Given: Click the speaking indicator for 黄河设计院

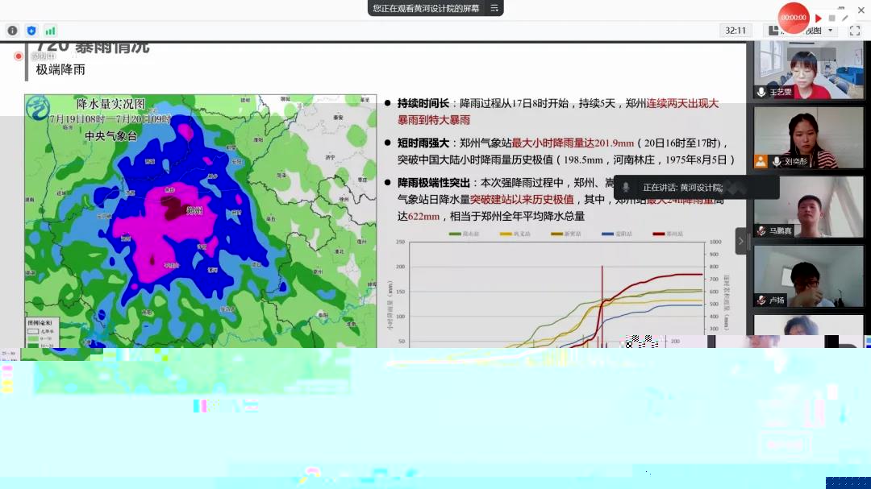Looking at the screenshot, I should point(696,187).
